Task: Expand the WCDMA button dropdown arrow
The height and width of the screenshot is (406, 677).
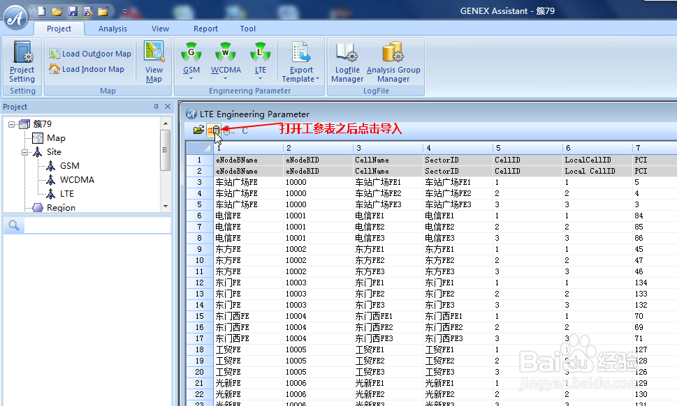Action: tap(225, 78)
